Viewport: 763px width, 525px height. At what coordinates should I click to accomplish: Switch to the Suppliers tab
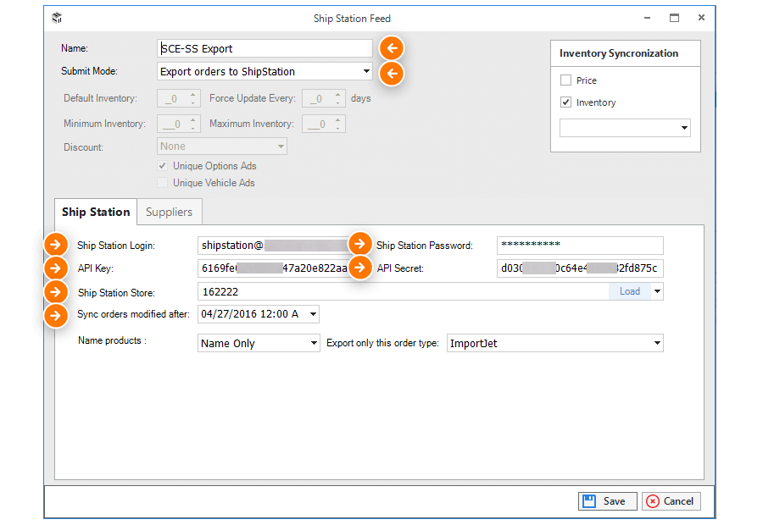(170, 212)
